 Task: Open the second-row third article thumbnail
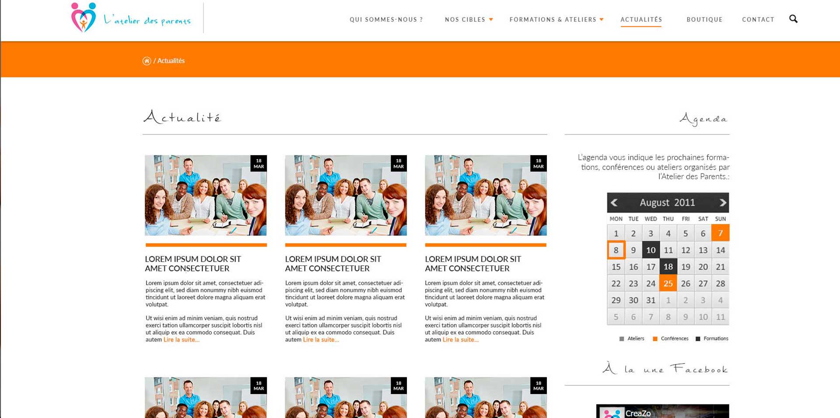click(x=486, y=397)
